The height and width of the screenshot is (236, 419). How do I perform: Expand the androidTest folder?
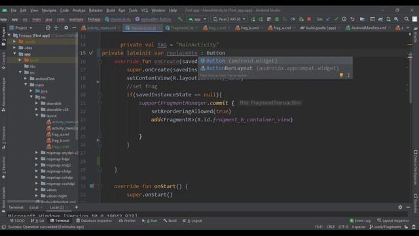point(26,79)
